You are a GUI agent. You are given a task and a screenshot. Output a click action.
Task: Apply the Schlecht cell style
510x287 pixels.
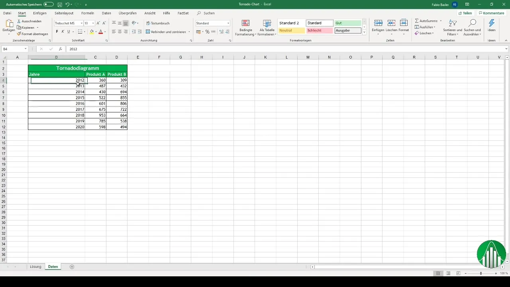[320, 30]
